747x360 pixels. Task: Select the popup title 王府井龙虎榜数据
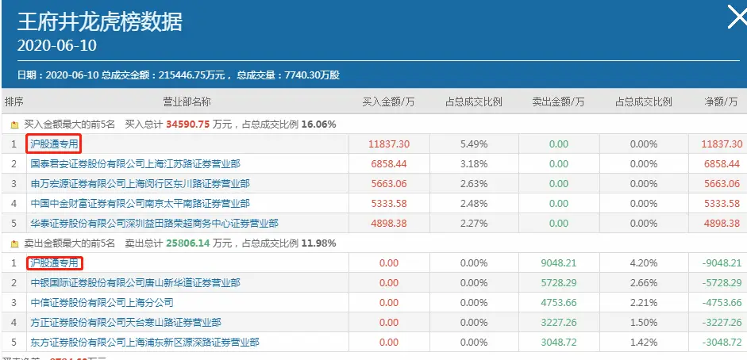(100, 22)
